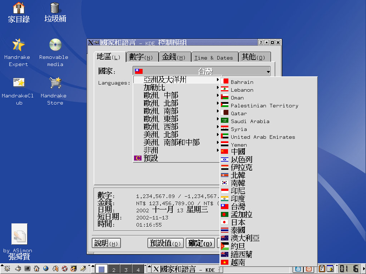The width and height of the screenshot is (366, 274).
Task: Choose 南韓 from the country list
Action: tap(268, 183)
